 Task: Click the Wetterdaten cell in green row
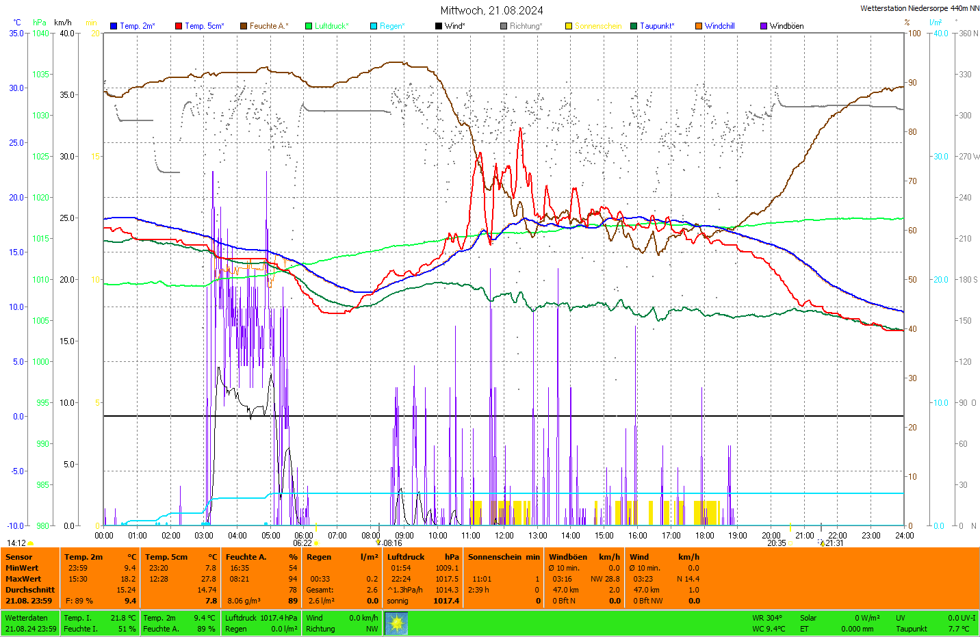[27, 618]
